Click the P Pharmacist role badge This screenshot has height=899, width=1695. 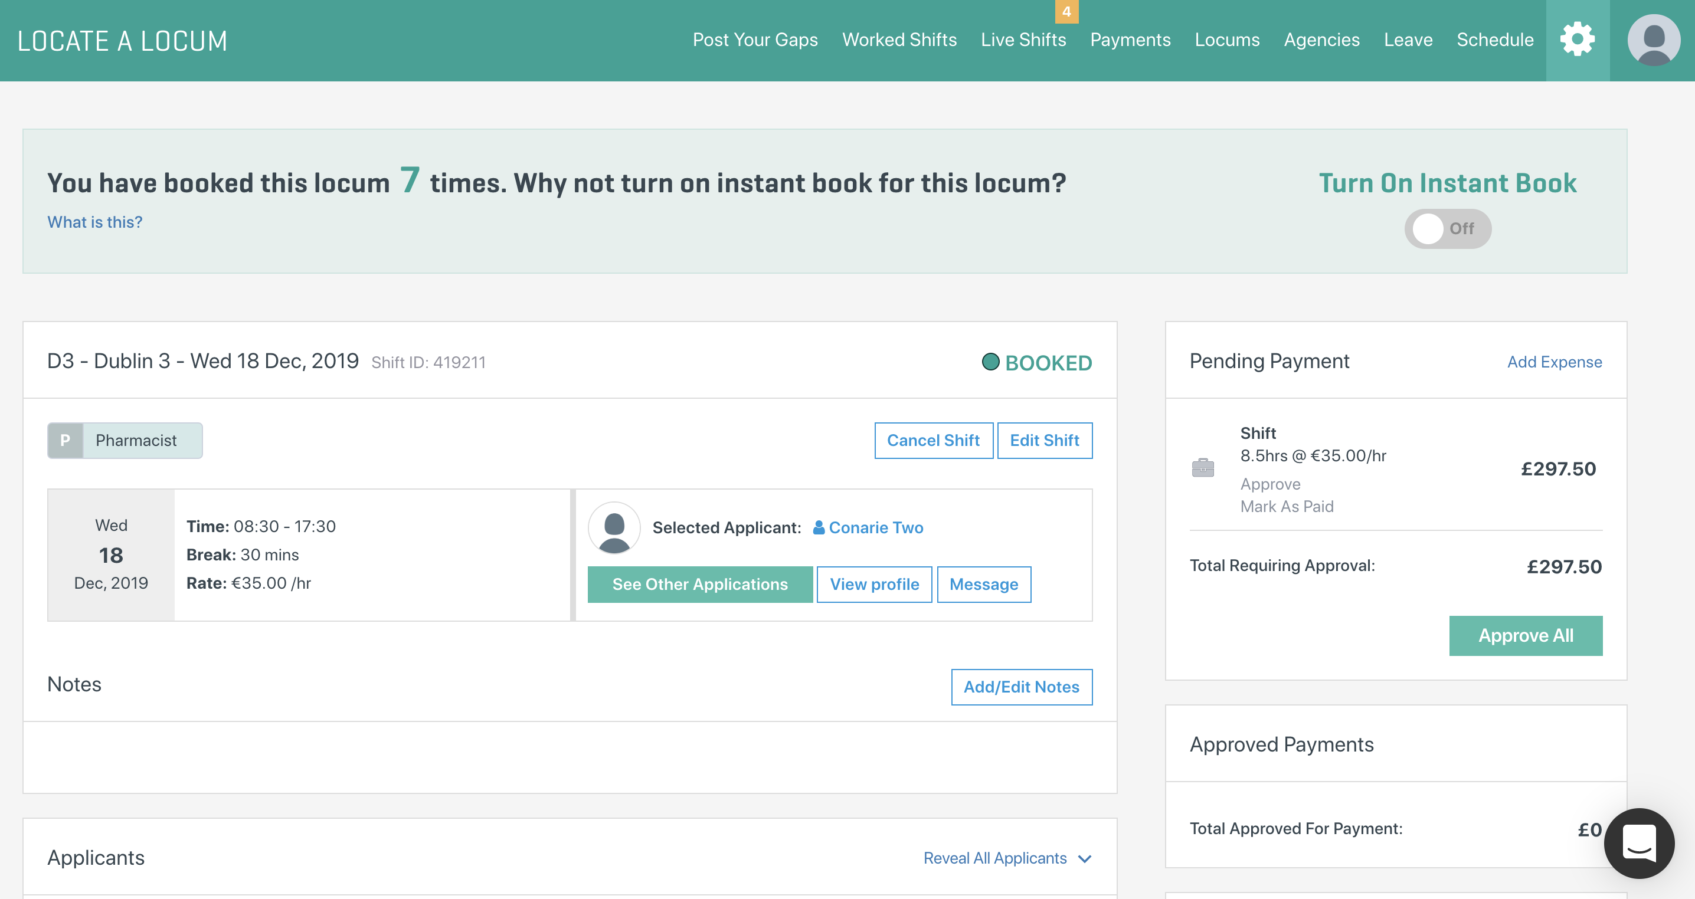point(125,440)
